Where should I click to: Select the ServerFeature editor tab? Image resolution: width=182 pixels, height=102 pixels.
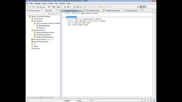coord(92,10)
